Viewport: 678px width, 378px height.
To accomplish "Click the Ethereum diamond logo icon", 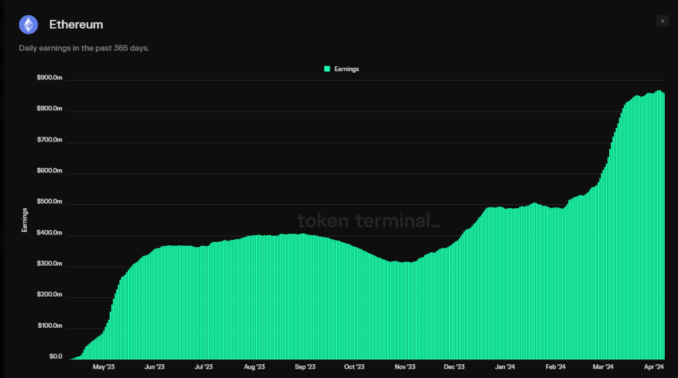I will [28, 25].
